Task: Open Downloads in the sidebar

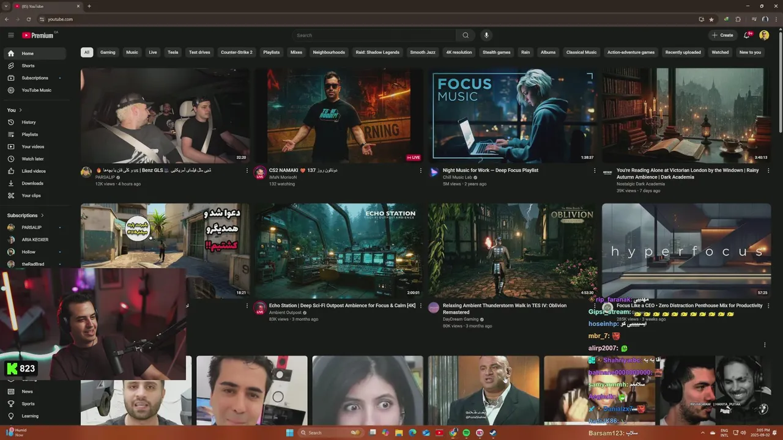Action: pyautogui.click(x=35, y=183)
